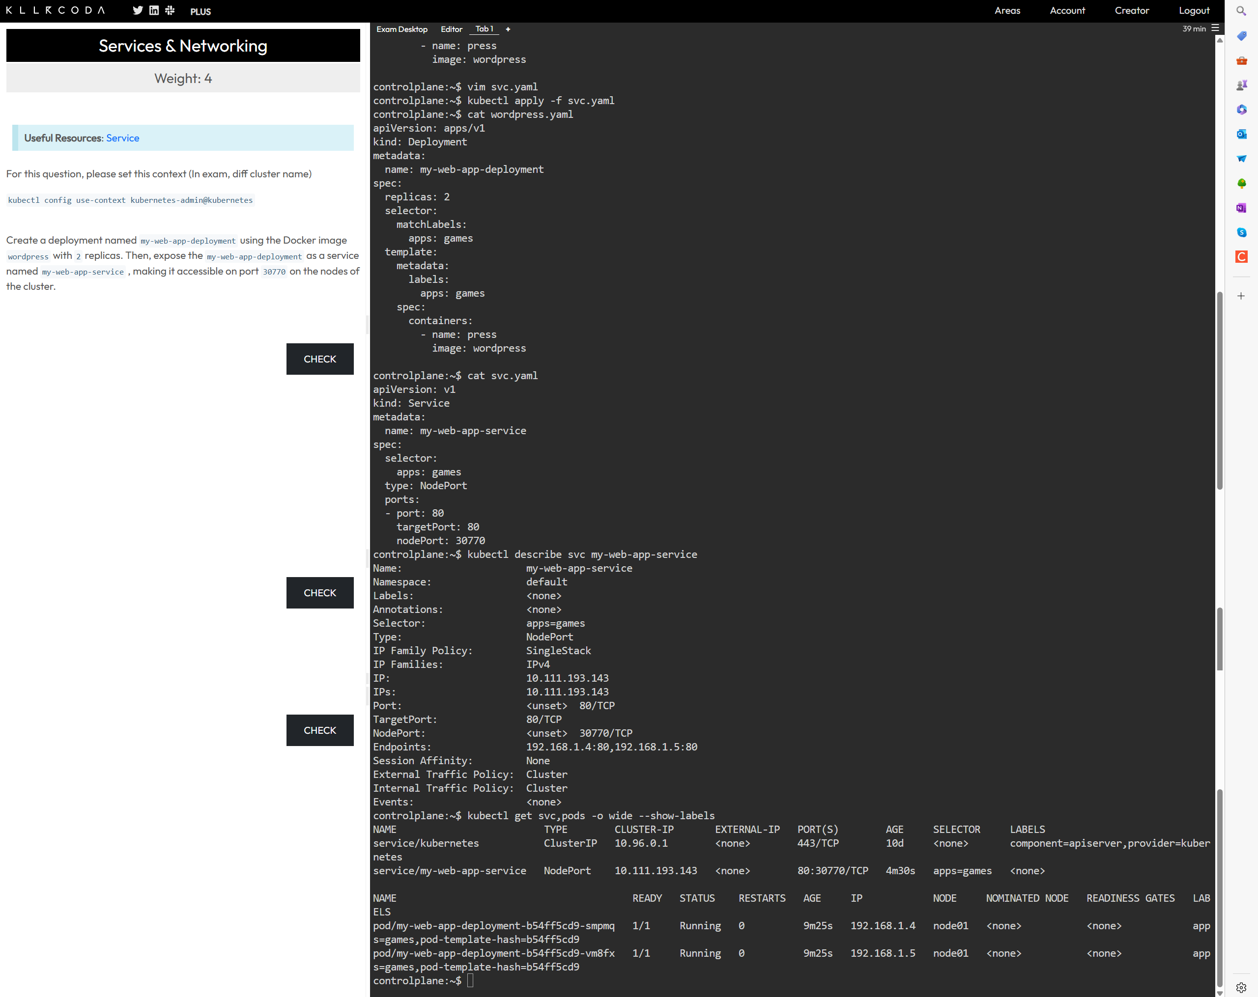Open the Exam Desktop tab
Viewport: 1258px width, 997px height.
point(401,29)
